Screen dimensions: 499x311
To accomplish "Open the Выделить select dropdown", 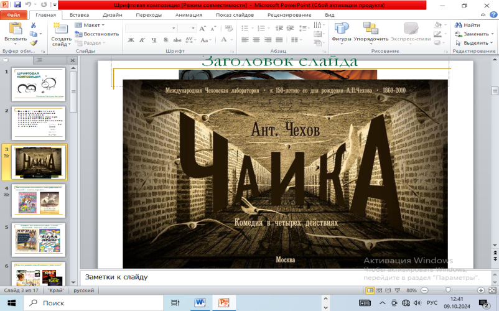I will point(474,43).
